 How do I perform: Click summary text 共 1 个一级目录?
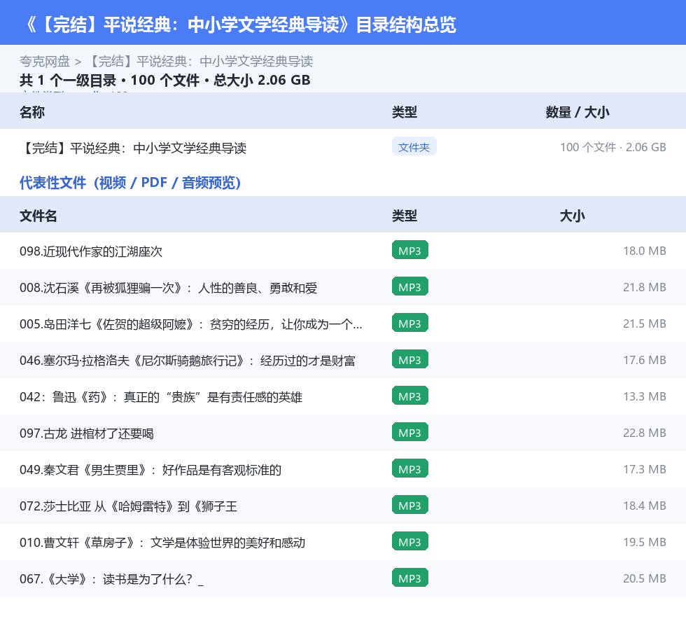click(68, 80)
